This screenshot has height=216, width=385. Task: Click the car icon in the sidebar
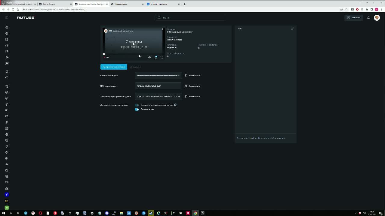coord(7,45)
